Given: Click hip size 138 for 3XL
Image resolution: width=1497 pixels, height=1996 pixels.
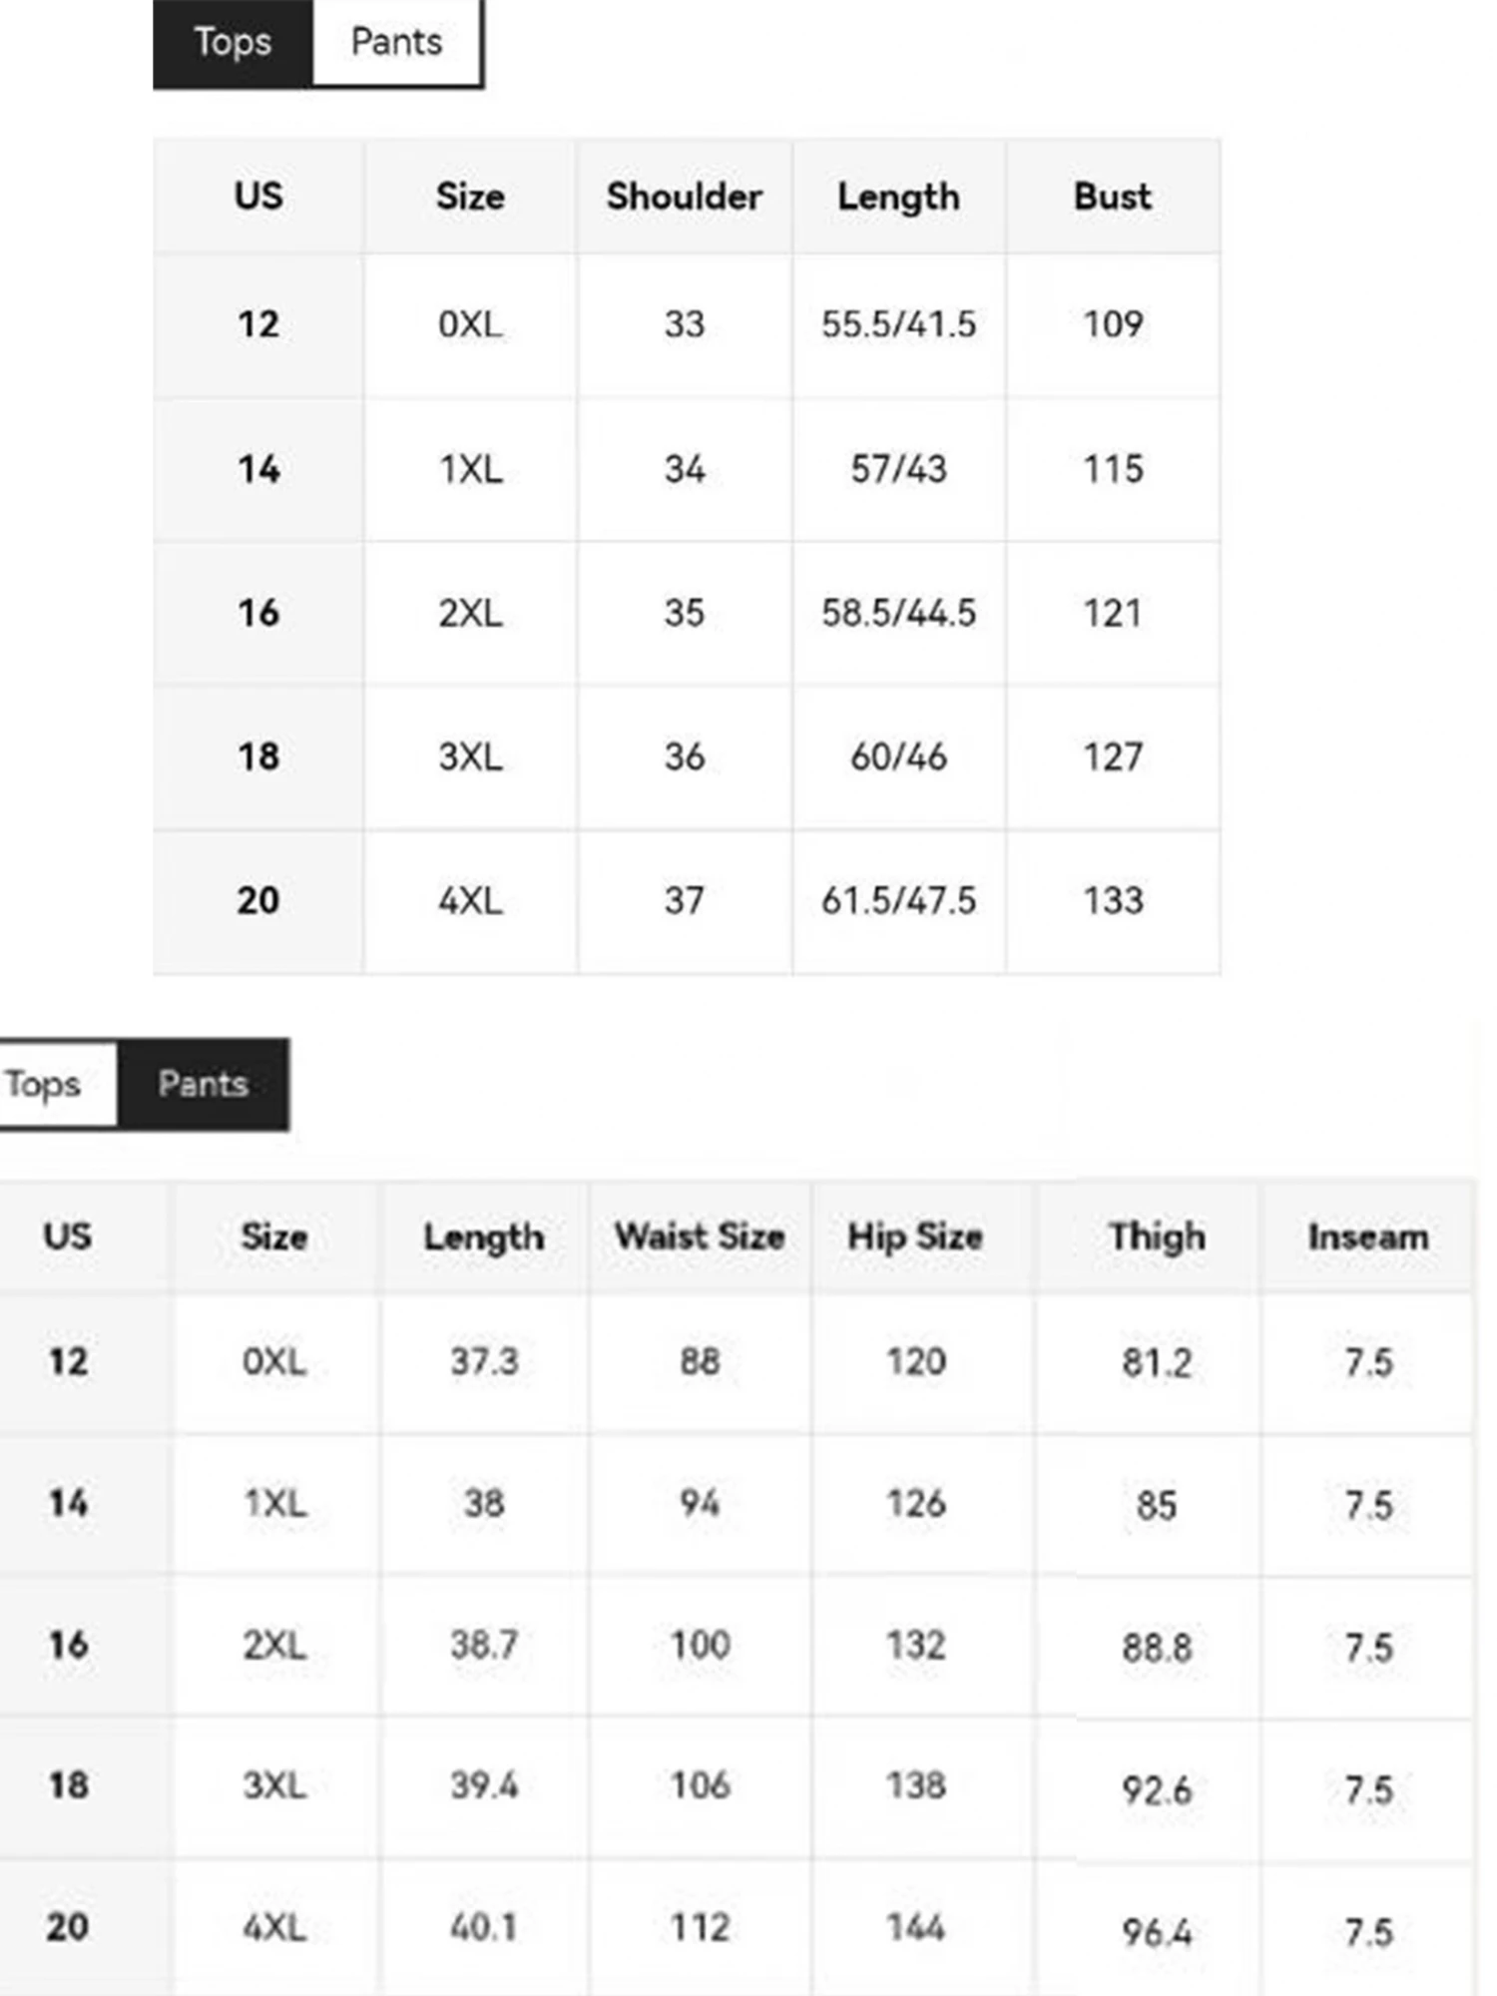Looking at the screenshot, I should pyautogui.click(x=915, y=1785).
